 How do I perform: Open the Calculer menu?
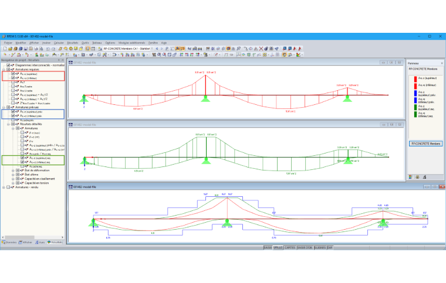click(x=59, y=43)
